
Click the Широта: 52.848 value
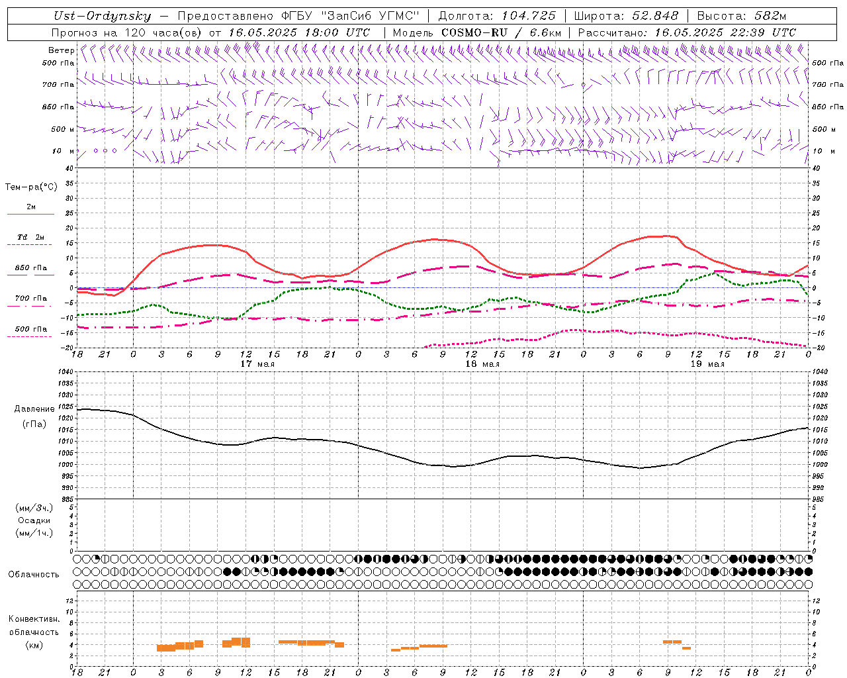point(626,16)
